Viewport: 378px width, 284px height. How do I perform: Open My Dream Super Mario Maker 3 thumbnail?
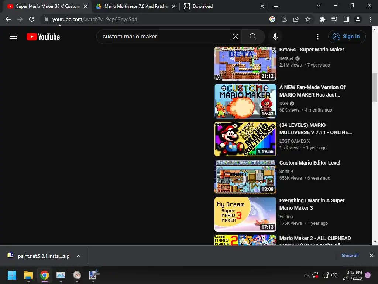(245, 214)
